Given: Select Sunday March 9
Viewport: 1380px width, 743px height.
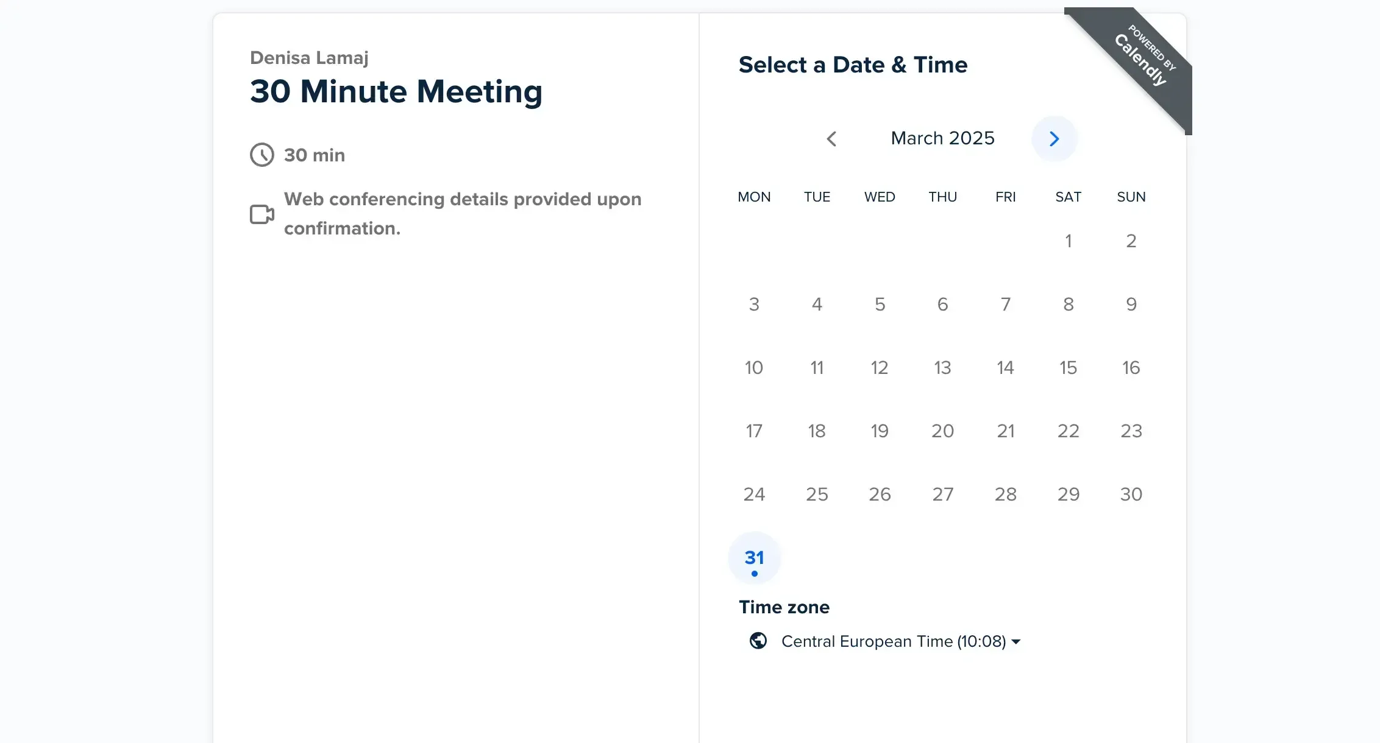Looking at the screenshot, I should (x=1131, y=304).
